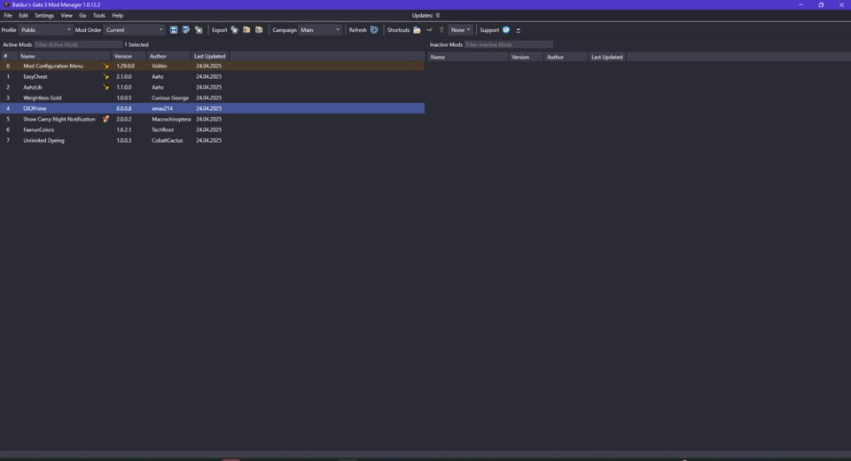851x461 pixels.
Task: Sort inactive mods by Name column
Action: [x=468, y=57]
